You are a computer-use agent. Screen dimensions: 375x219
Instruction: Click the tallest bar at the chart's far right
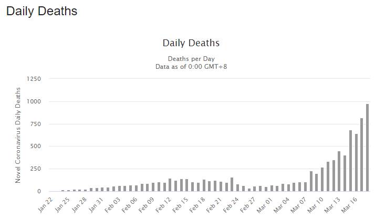pyautogui.click(x=368, y=148)
